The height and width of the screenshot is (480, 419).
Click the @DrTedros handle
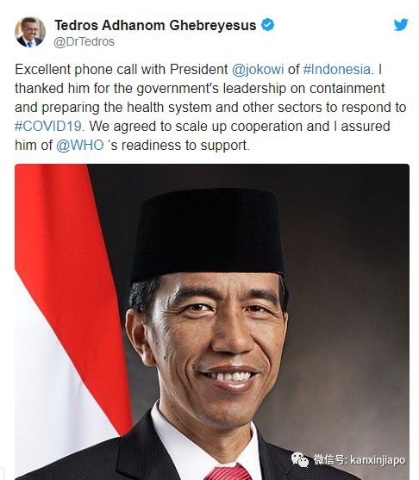pyautogui.click(x=84, y=41)
